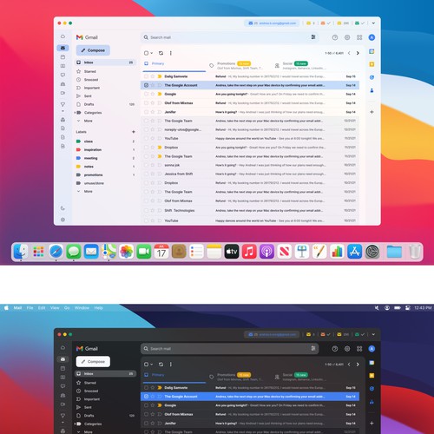This screenshot has height=434, width=434.
Task: Click the muted volume icon in the macOS menu bar
Action: click(377, 308)
